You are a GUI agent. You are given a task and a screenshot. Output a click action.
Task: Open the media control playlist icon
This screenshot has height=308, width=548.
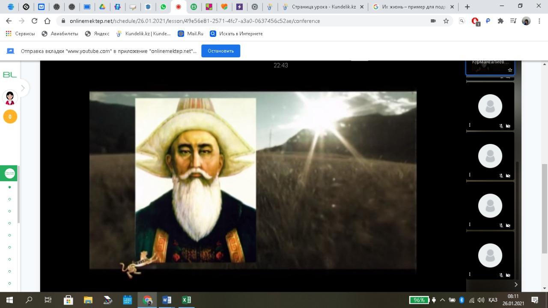[513, 21]
